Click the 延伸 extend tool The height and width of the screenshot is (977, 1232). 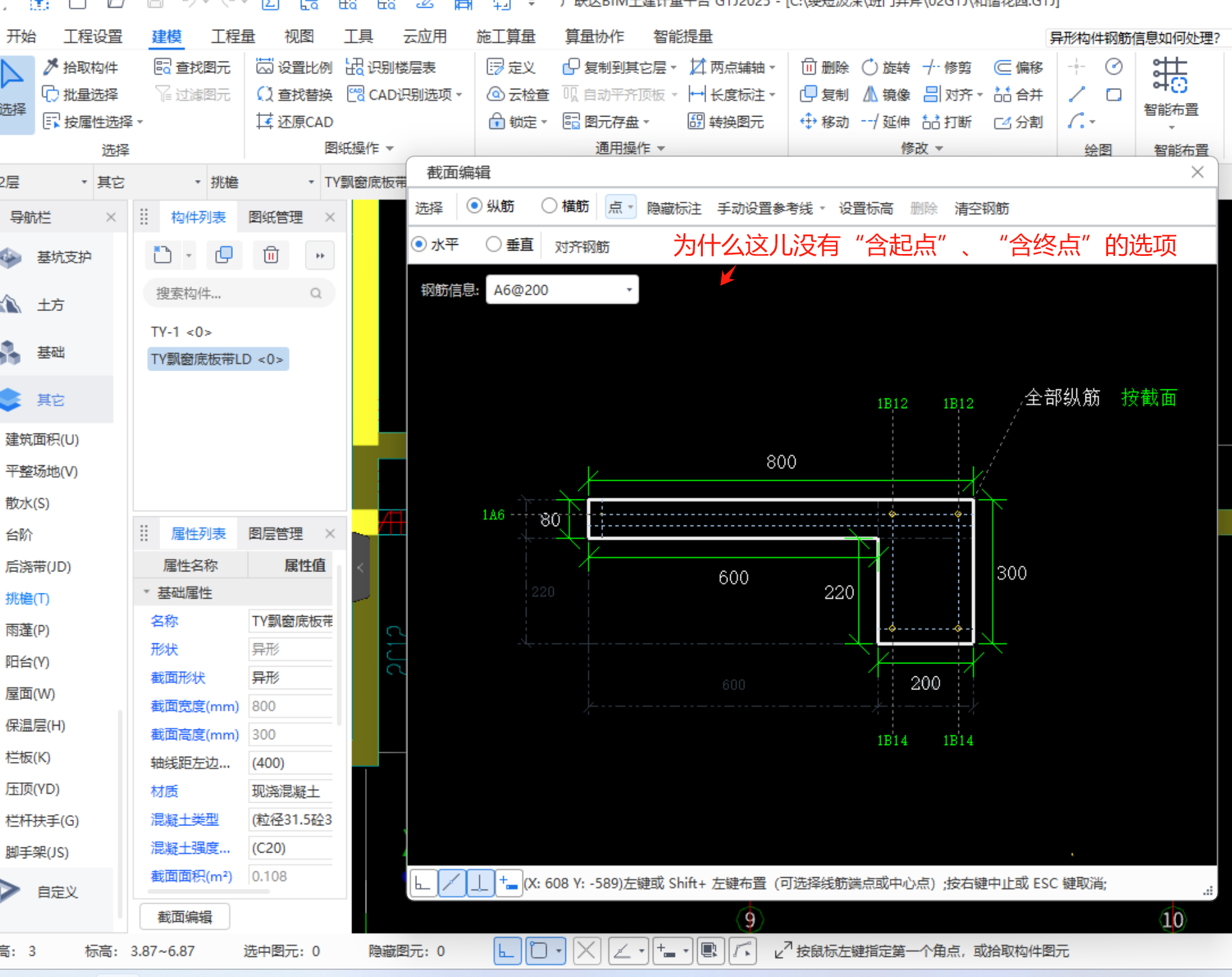click(886, 122)
